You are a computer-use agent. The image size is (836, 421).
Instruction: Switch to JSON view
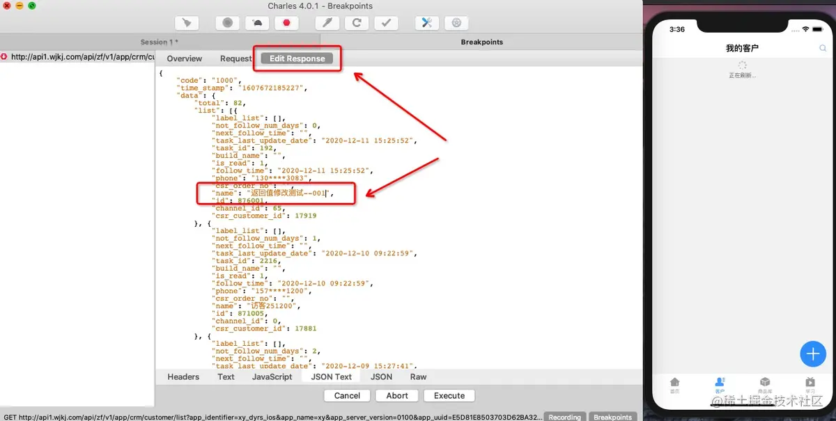pyautogui.click(x=381, y=376)
